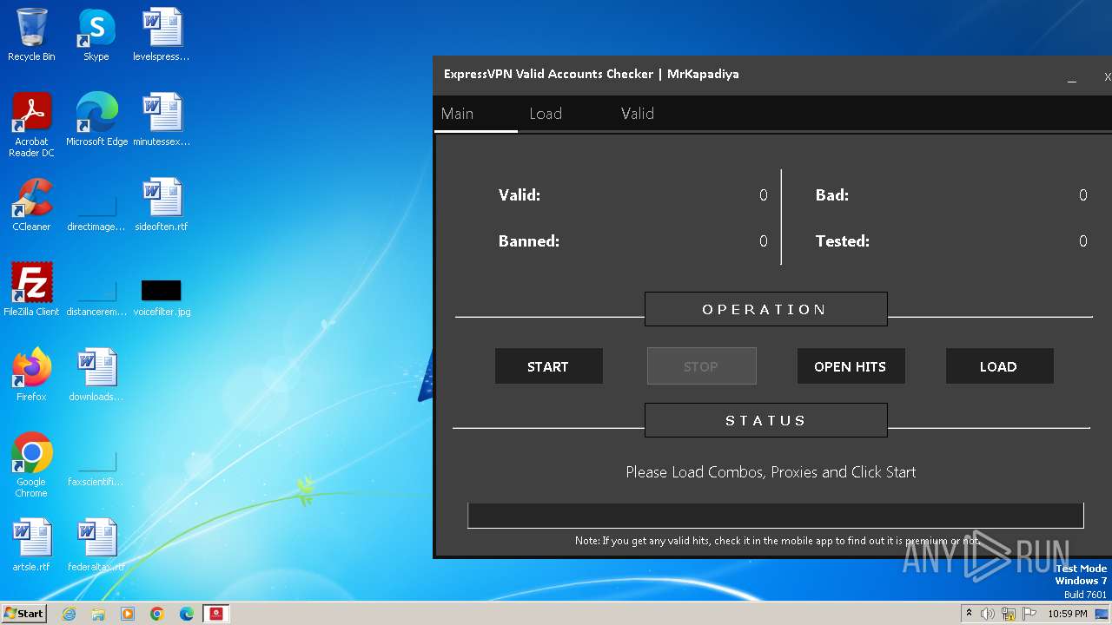The image size is (1112, 625).
Task: Click the ExpressVPN checker taskbar button
Action: click(x=216, y=614)
